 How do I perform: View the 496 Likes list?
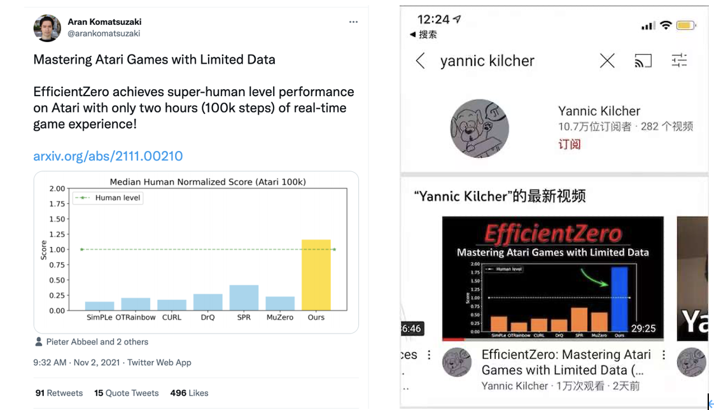point(190,393)
